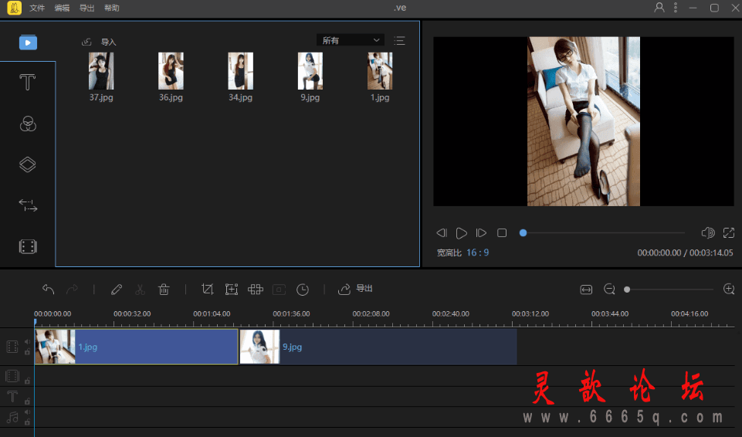Click the yellow app logo icon
742x437 pixels.
tap(14, 8)
